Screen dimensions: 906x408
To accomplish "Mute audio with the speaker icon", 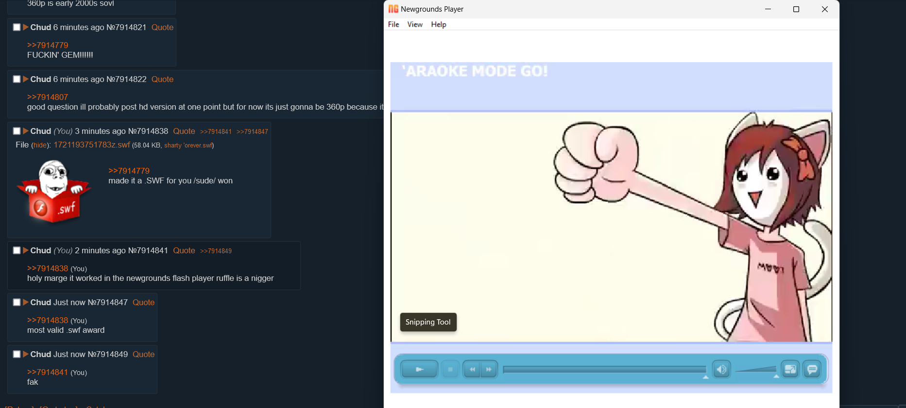I will [x=721, y=370].
